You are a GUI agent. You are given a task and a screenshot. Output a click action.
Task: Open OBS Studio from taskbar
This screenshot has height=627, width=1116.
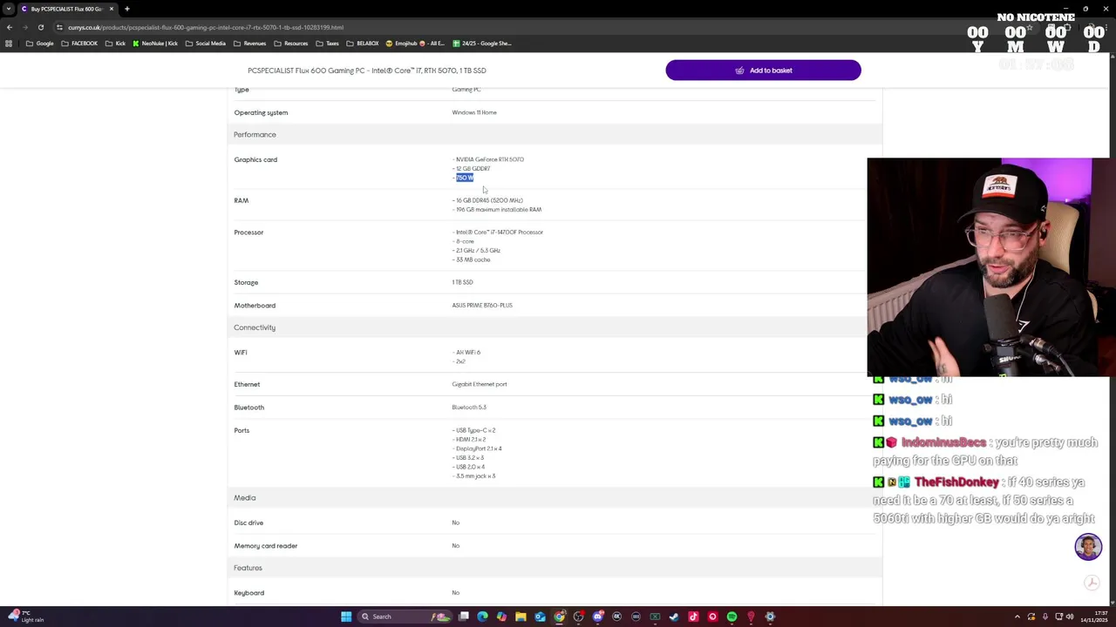point(578,617)
